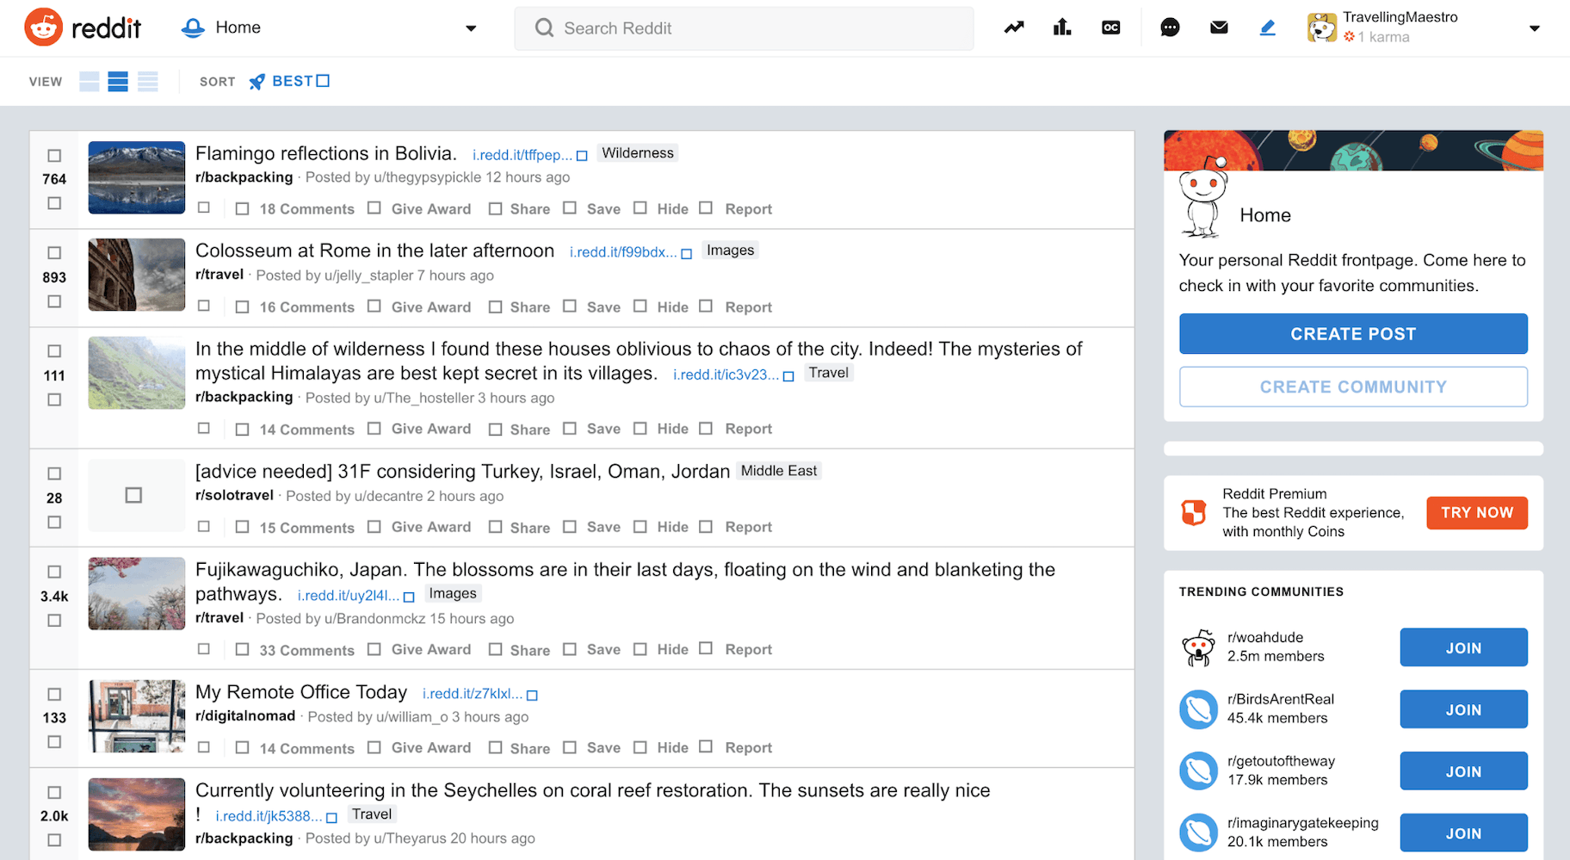Image resolution: width=1570 pixels, height=860 pixels.
Task: Expand the Home feed dropdown
Action: click(x=470, y=28)
